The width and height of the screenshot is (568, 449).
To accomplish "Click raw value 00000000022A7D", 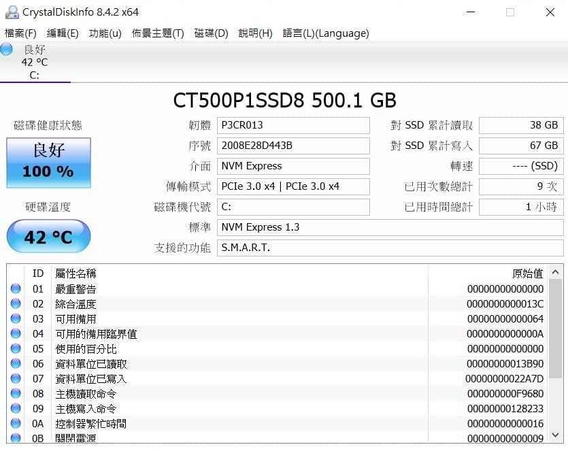I will (504, 379).
